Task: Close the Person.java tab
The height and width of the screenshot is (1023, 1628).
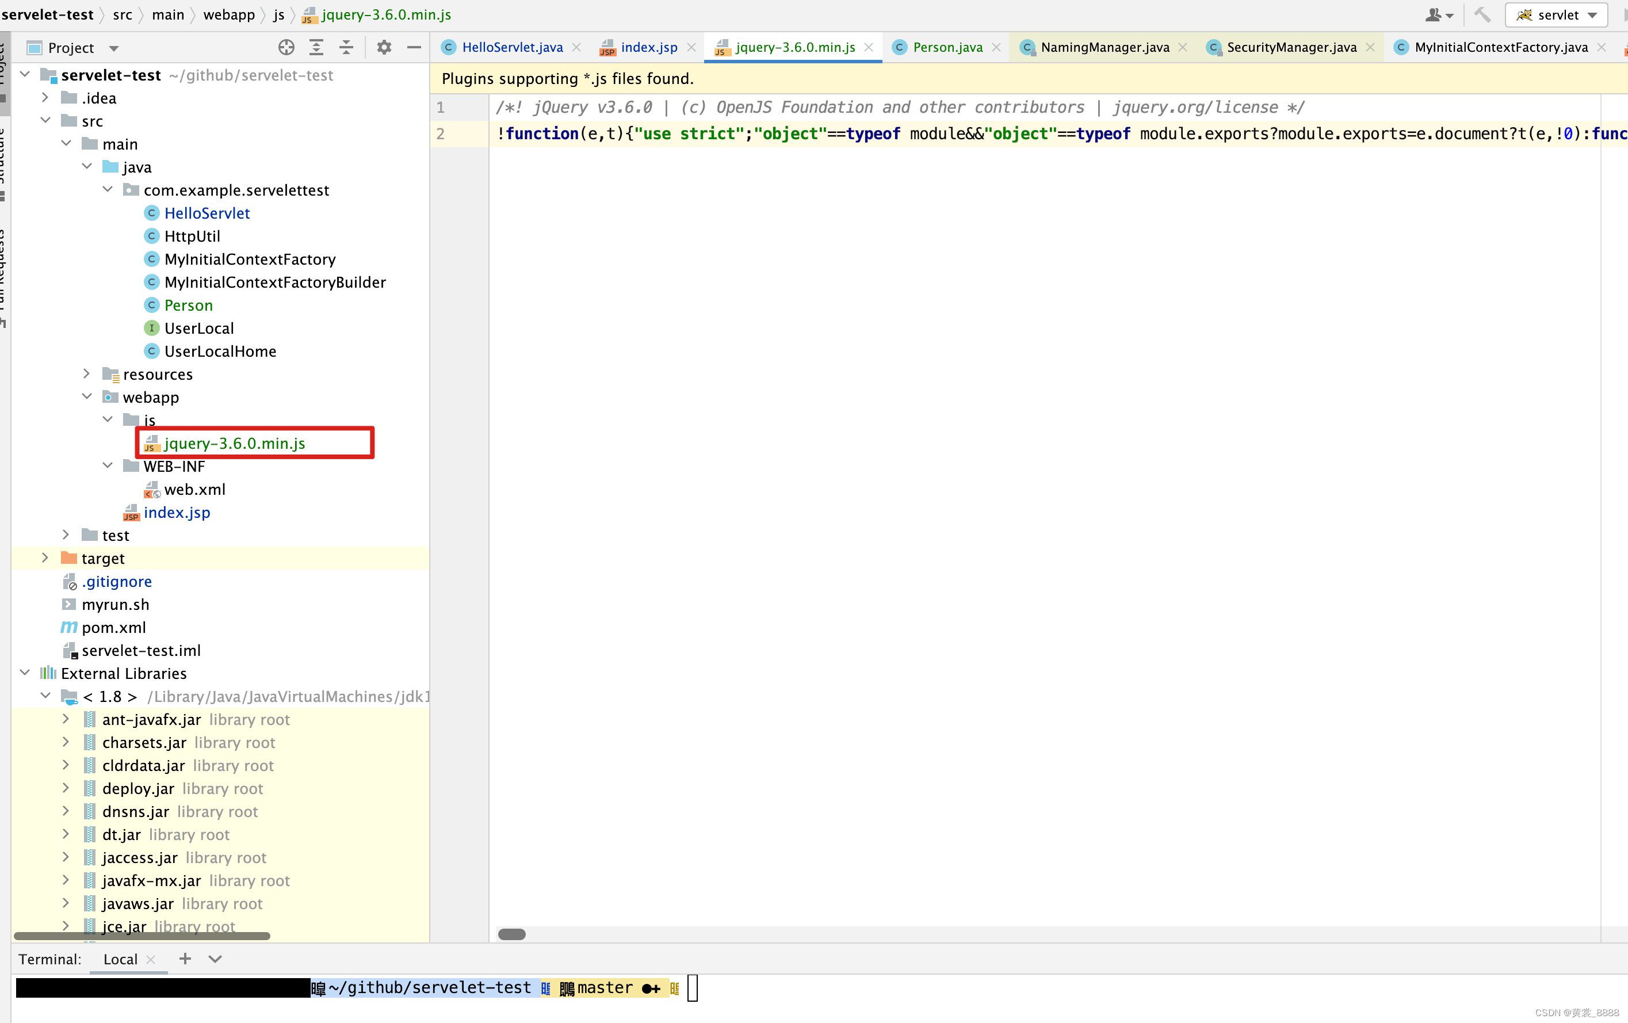Action: pyautogui.click(x=996, y=47)
